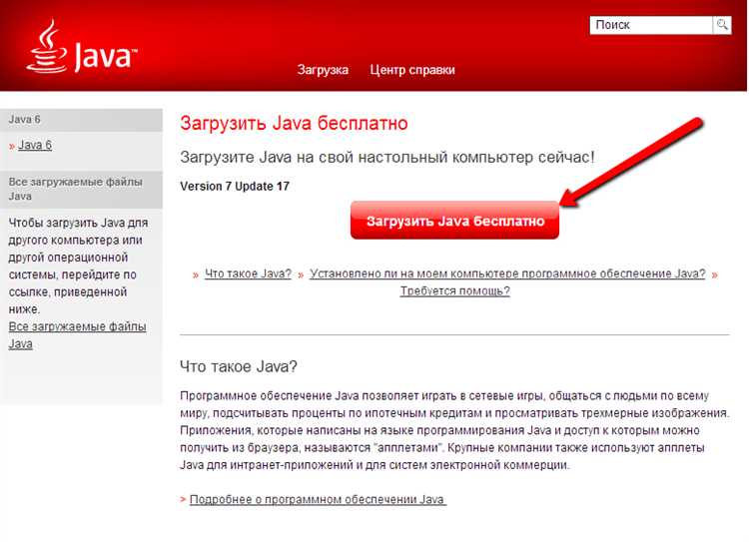Image resolution: width=749 pixels, height=542 pixels.
Task: Follow the Что такое Java? link
Action: pos(248,273)
